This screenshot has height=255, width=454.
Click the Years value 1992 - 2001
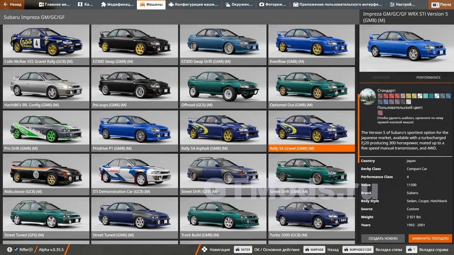click(415, 225)
